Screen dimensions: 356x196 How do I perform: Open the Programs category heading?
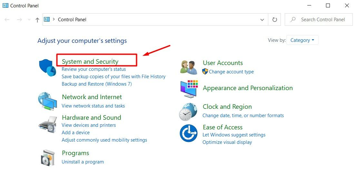point(75,153)
